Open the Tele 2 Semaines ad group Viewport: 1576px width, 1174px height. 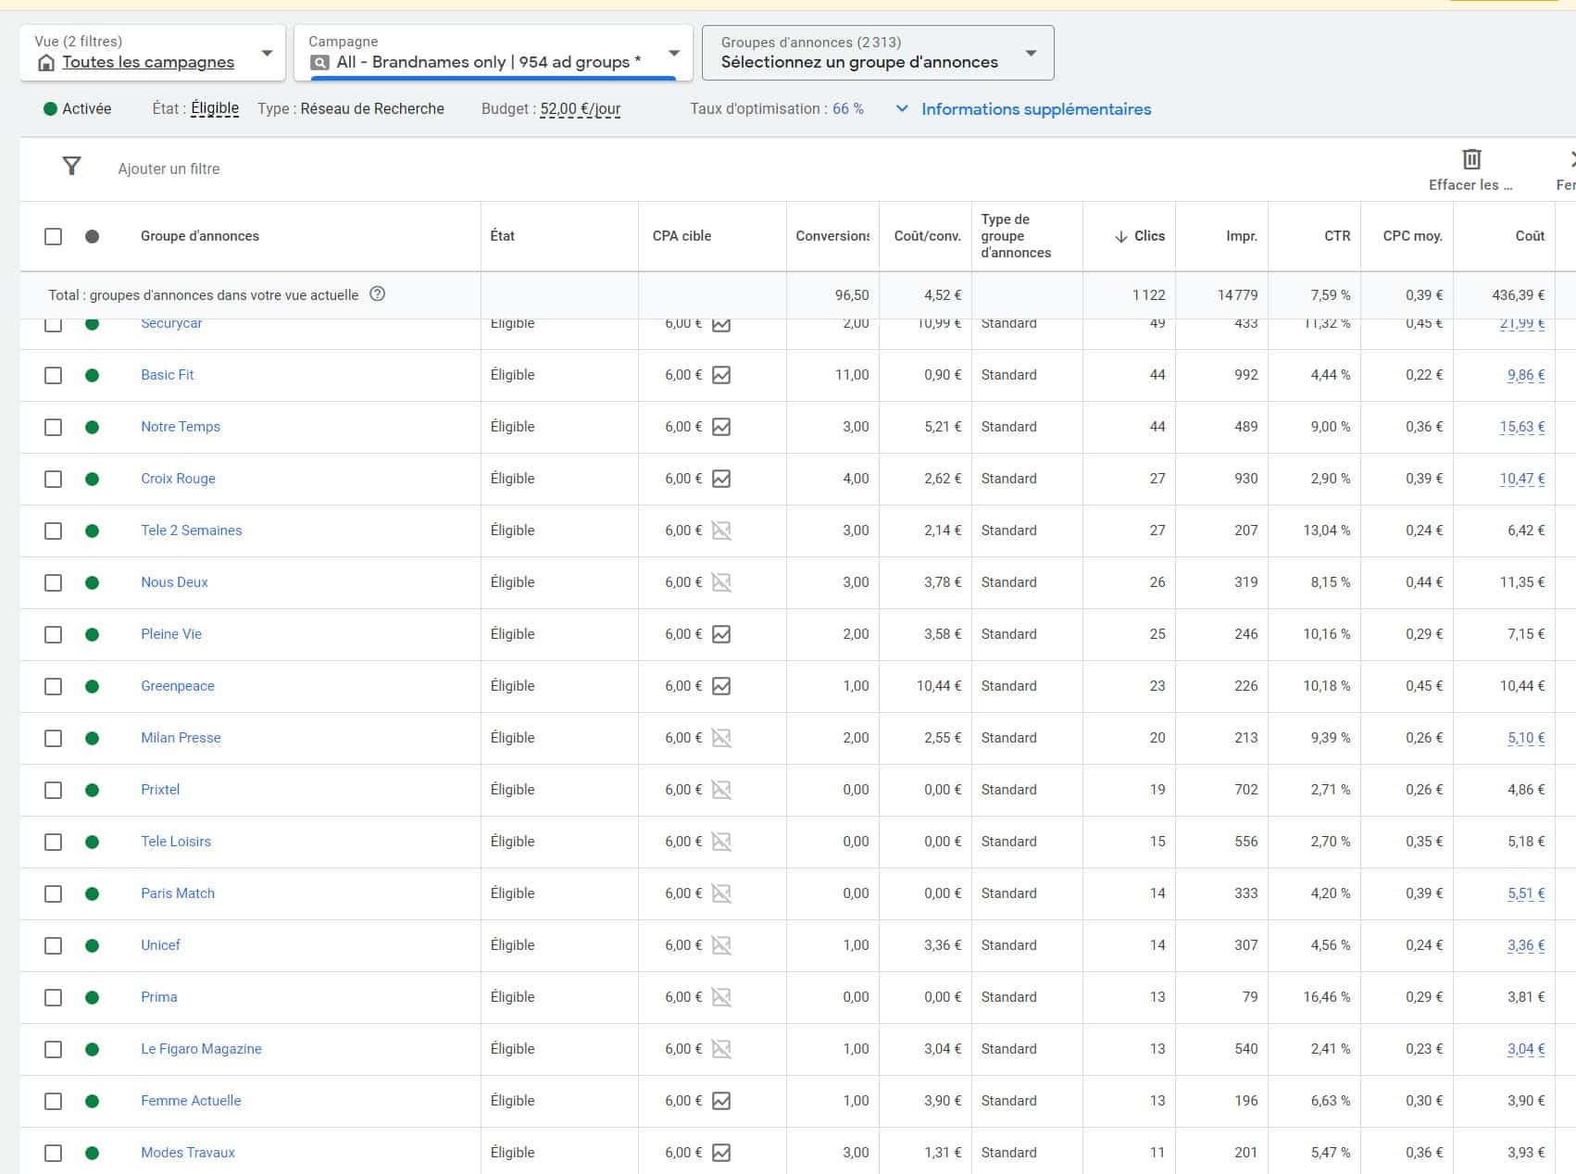192,531
